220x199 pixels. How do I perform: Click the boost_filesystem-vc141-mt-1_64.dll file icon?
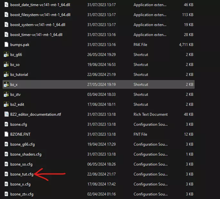[6, 14]
